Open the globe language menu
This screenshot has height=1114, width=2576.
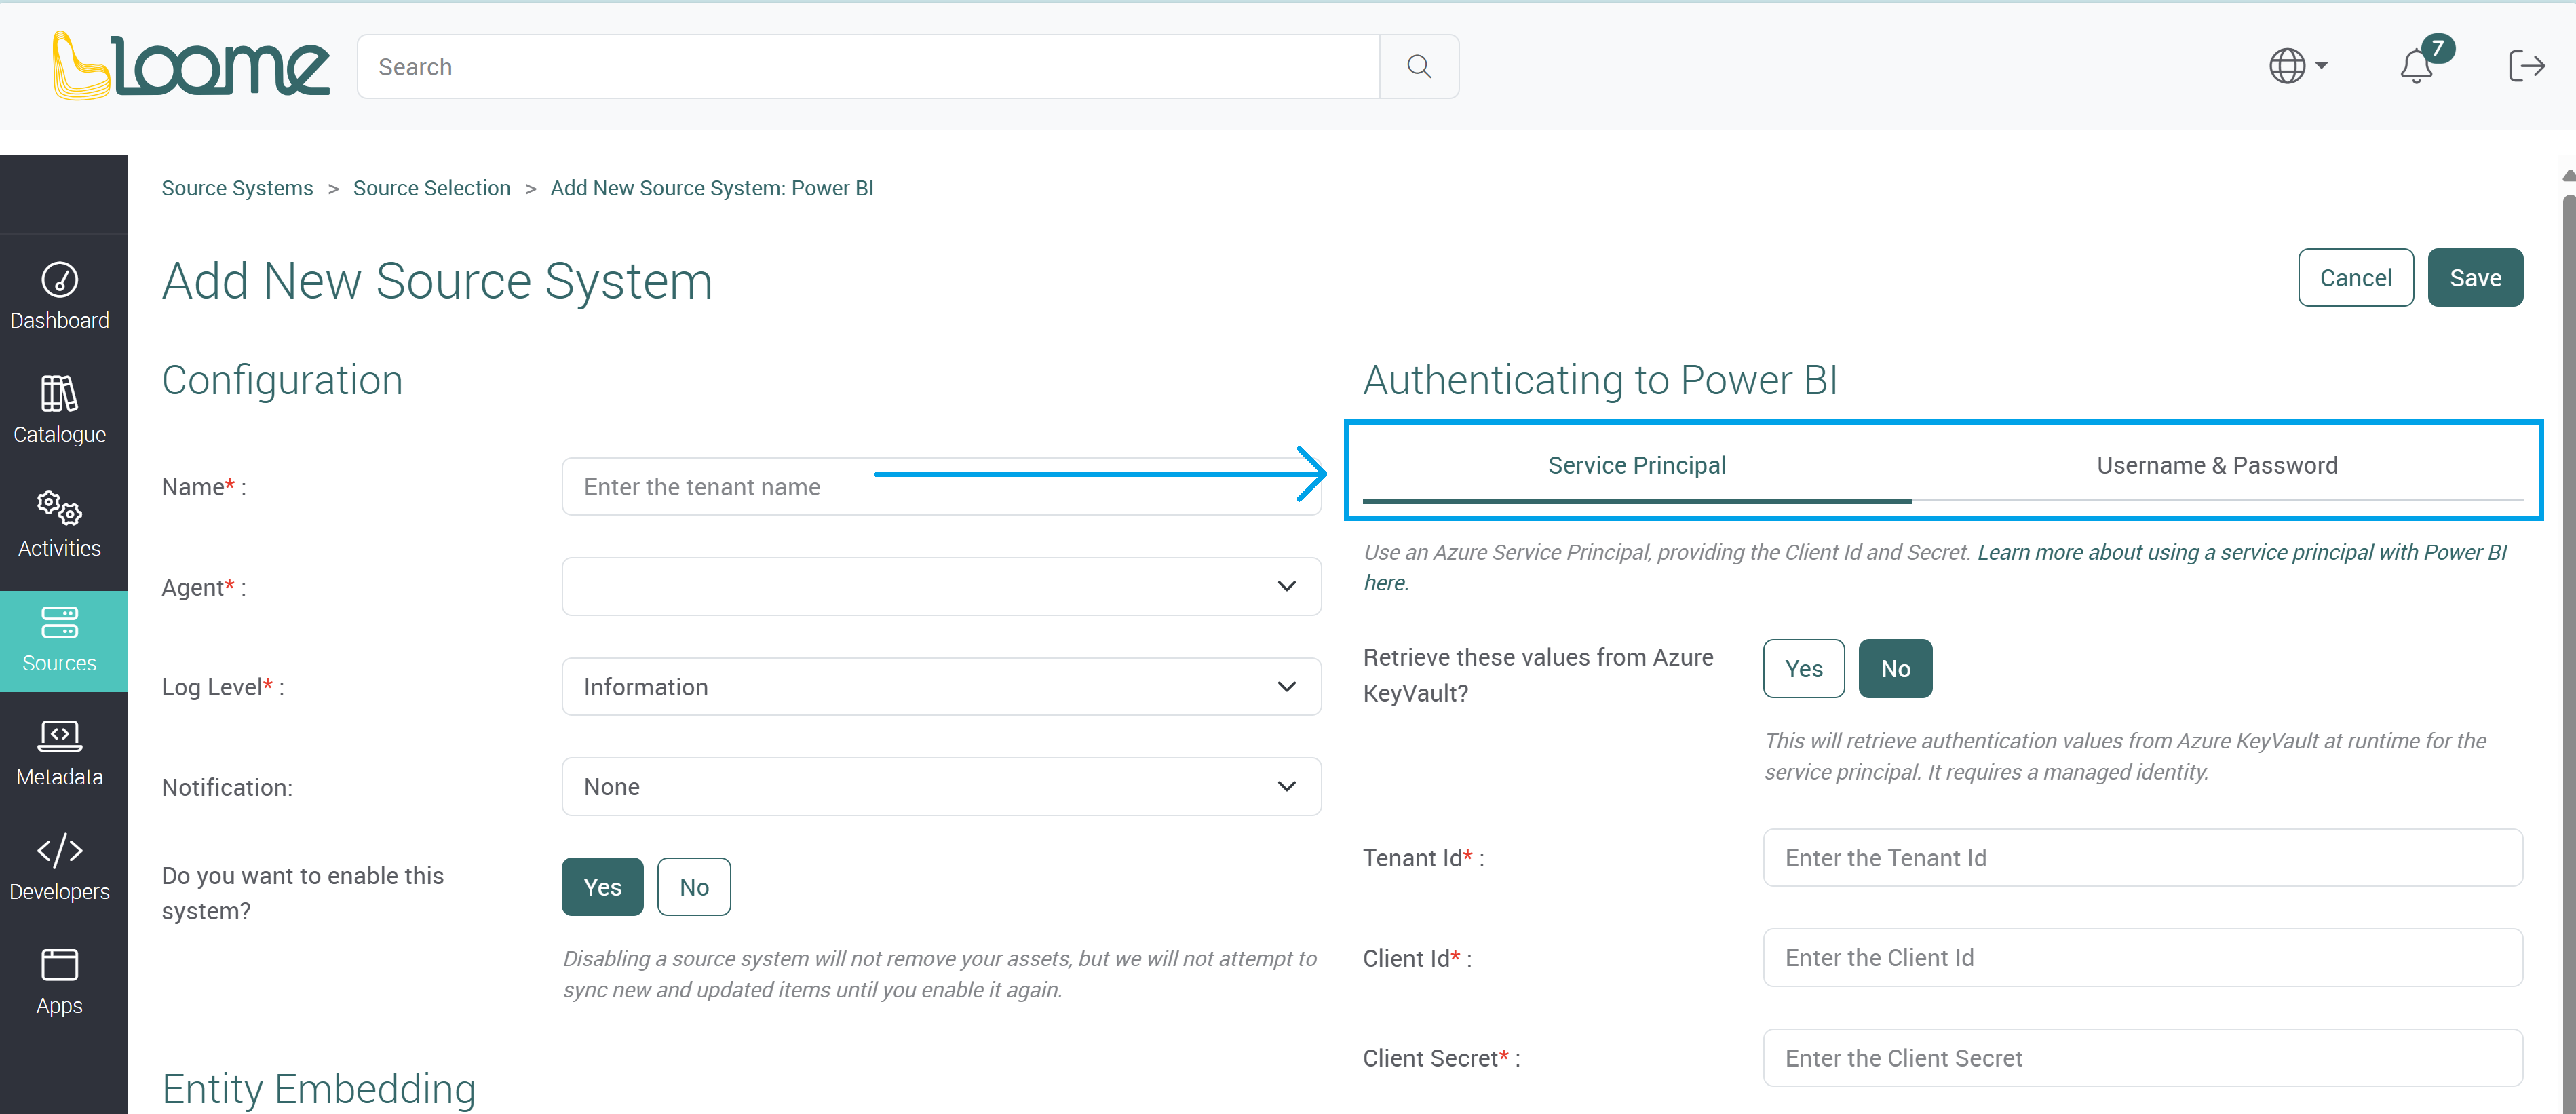[x=2297, y=66]
